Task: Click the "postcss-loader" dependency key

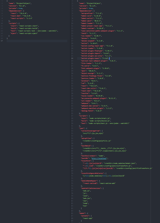Action: [88, 78]
